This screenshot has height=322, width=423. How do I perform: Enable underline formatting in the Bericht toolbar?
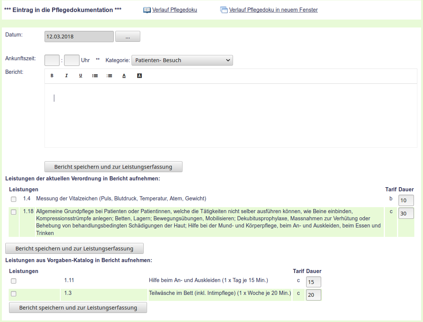point(81,76)
